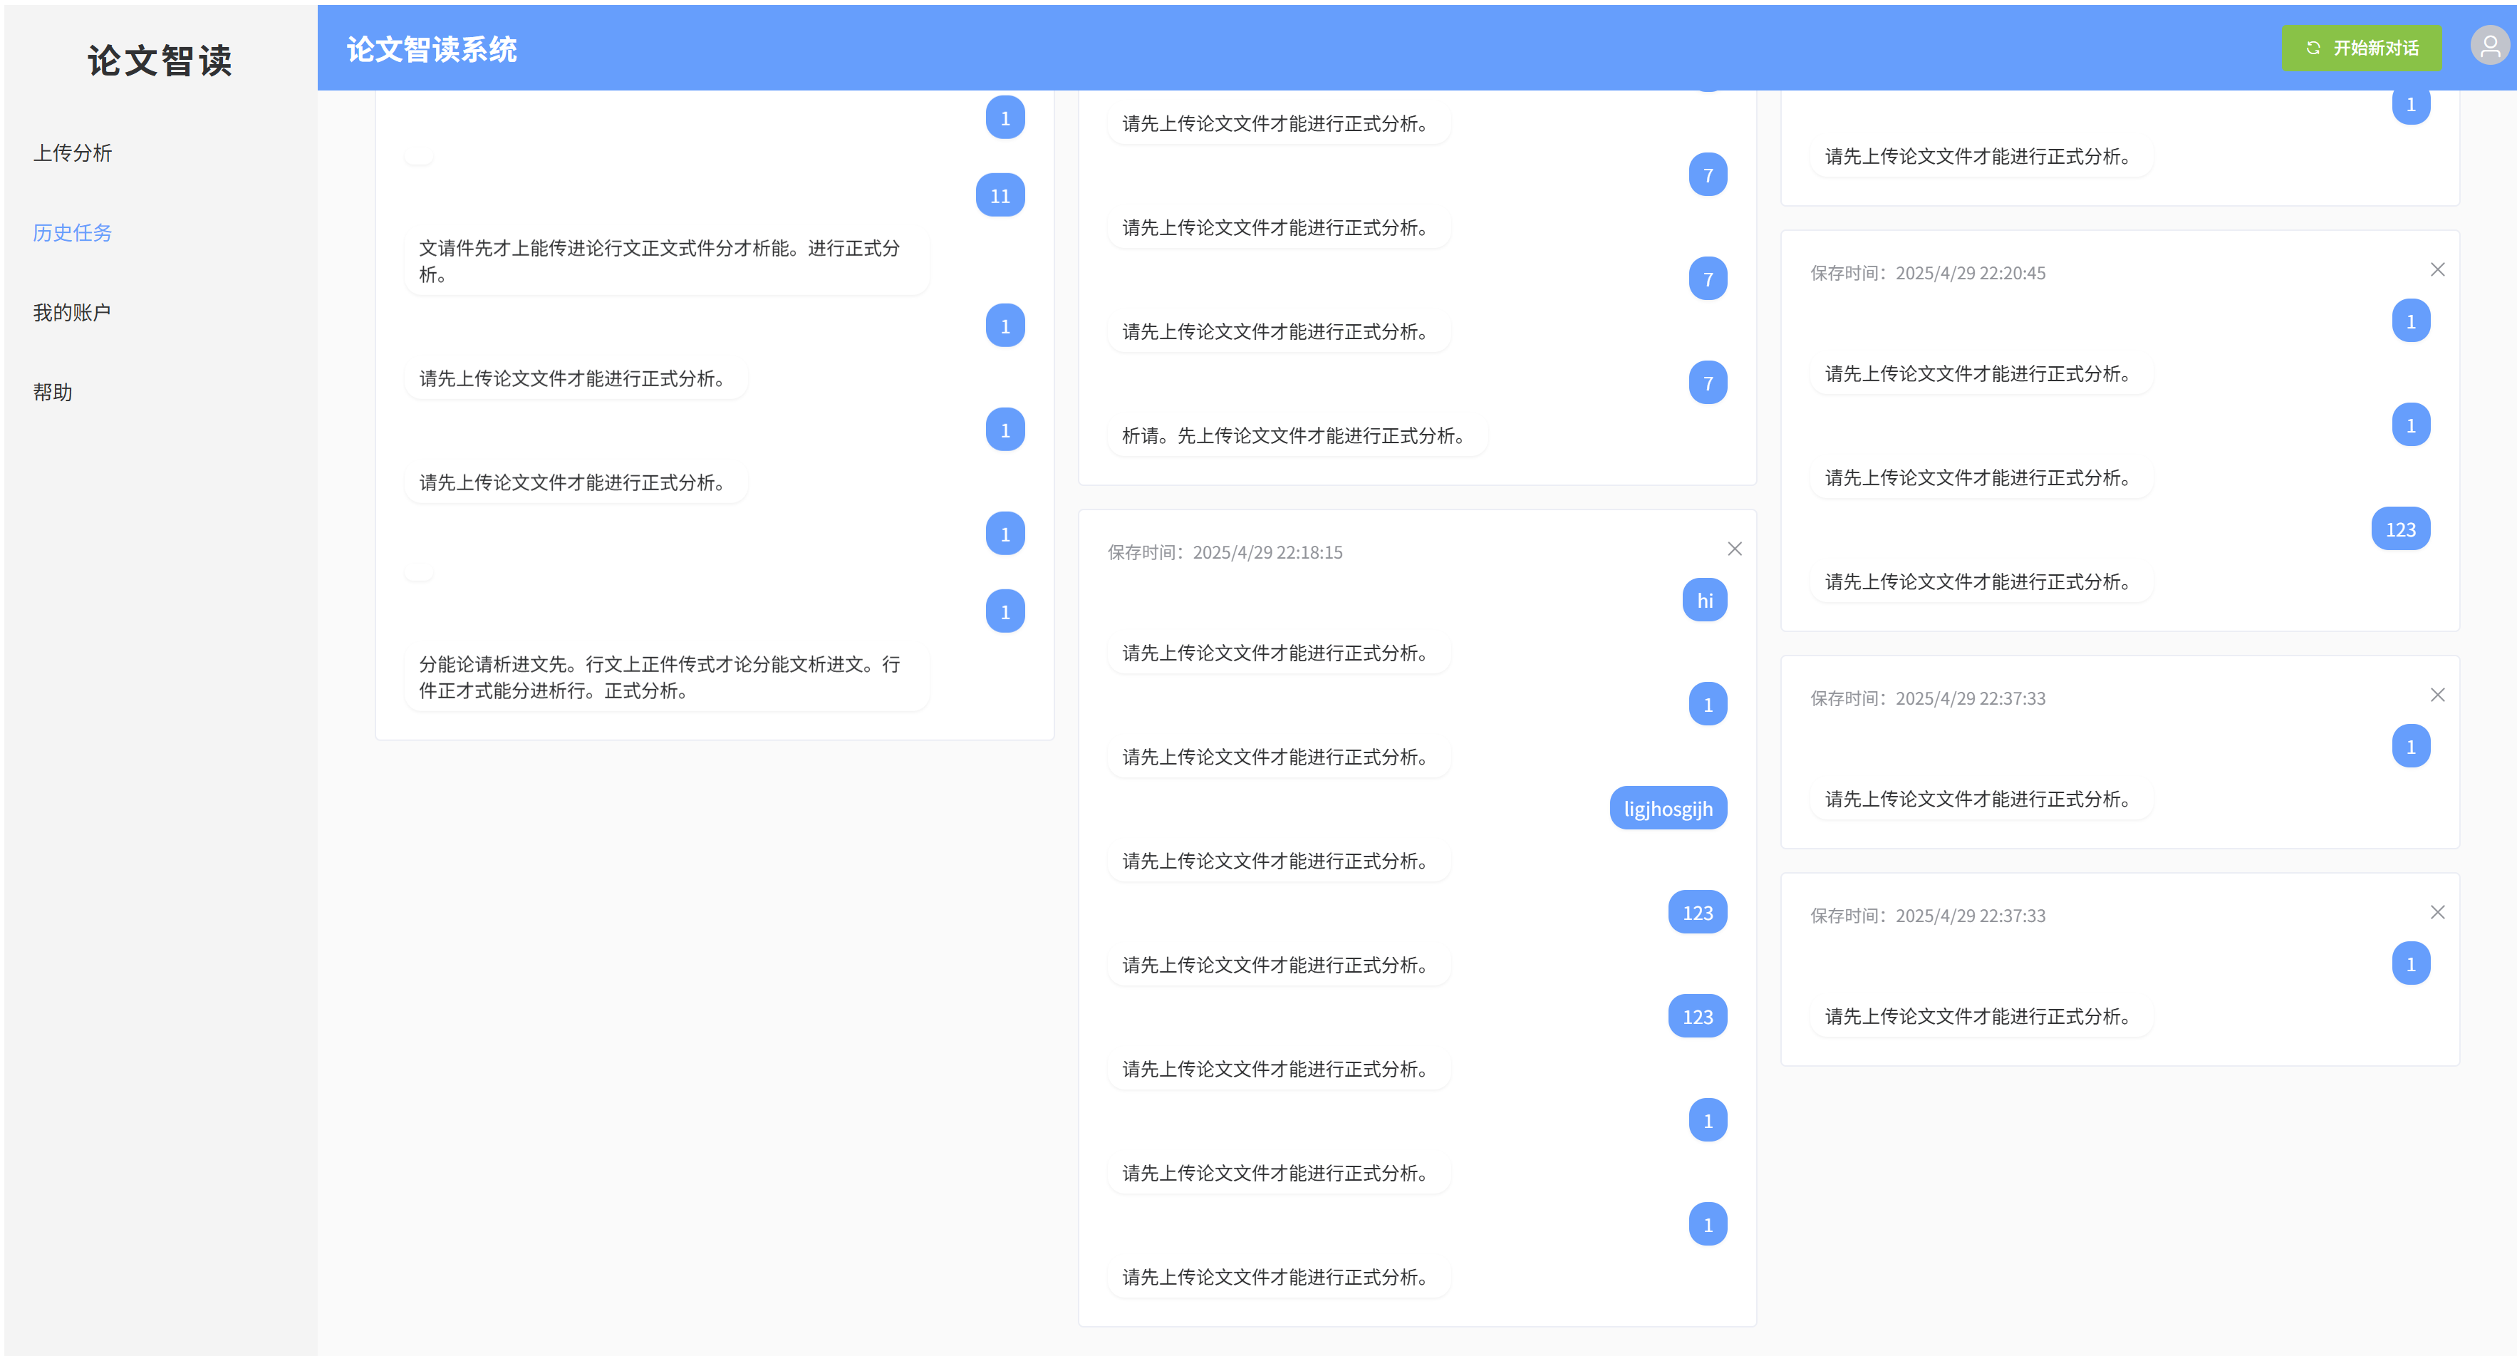This screenshot has height=1356, width=2517.
Task: Select the 'ligjhosgijh' message bubble
Action: click(x=1667, y=808)
